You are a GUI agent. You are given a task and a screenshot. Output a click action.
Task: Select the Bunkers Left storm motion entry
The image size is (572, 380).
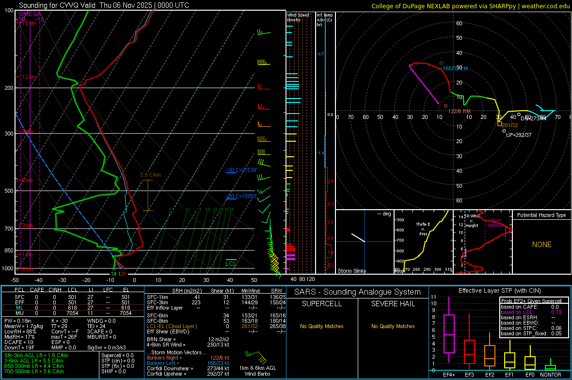click(188, 363)
